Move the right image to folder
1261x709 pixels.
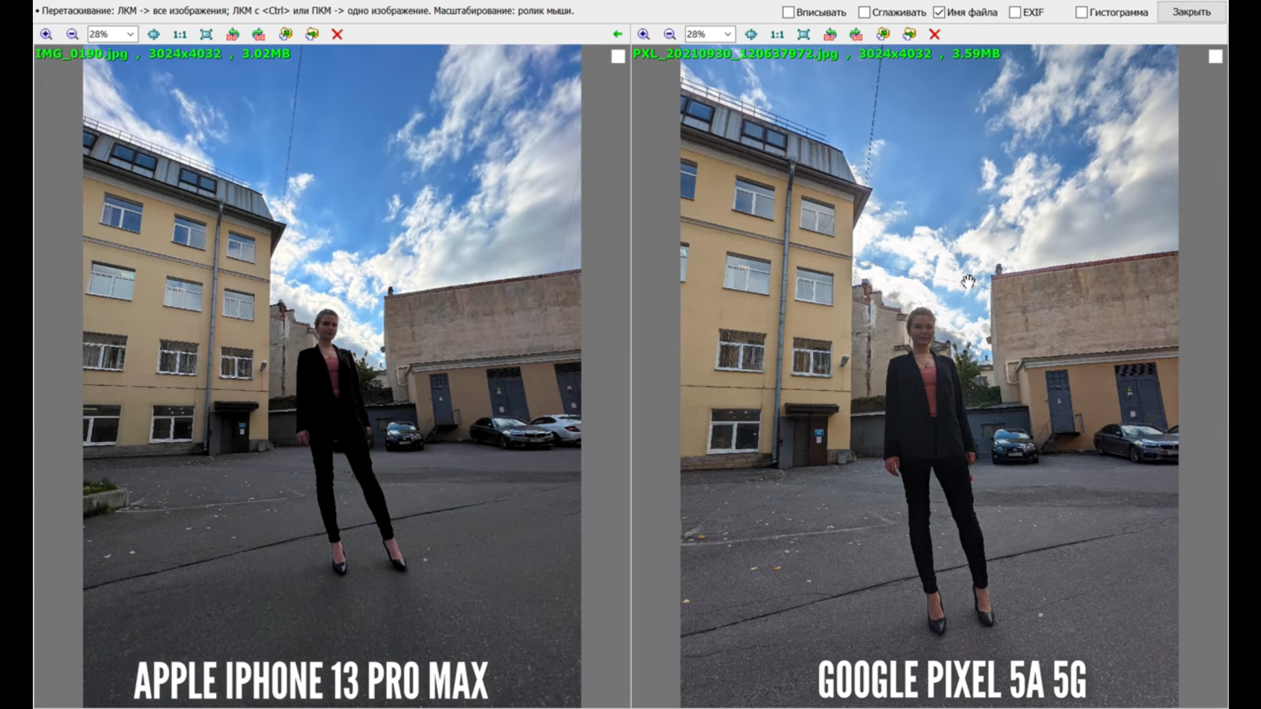909,34
